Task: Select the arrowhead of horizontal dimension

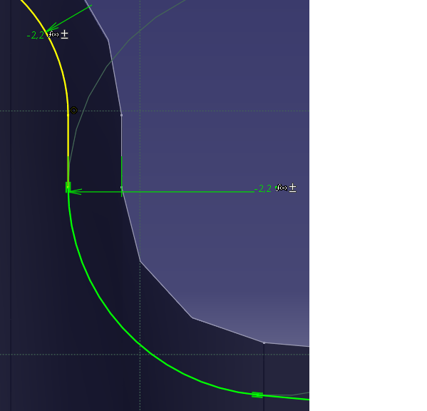Action: pyautogui.click(x=75, y=192)
